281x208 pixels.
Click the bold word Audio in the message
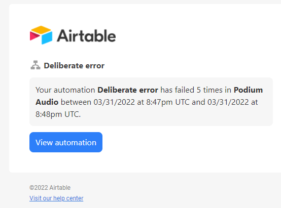click(x=47, y=102)
